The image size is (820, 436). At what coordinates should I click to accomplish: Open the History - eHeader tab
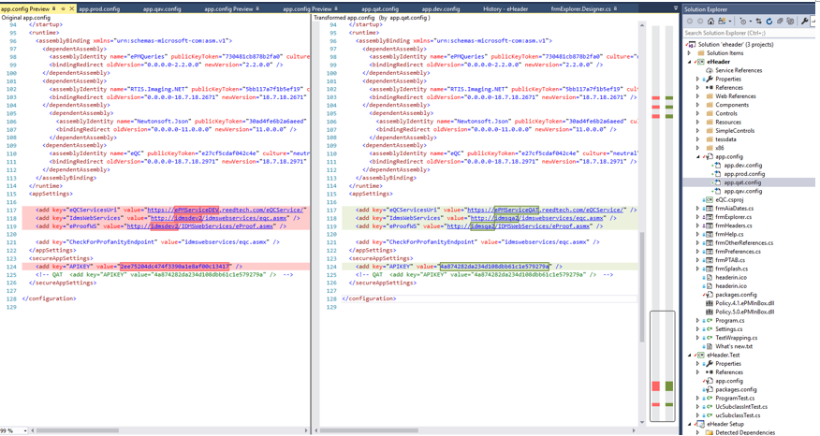point(505,8)
